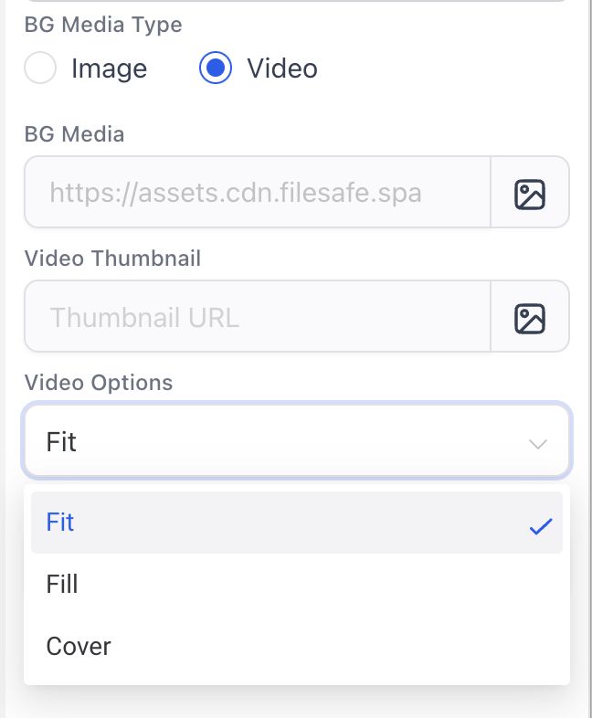Screen dimensions: 592x718
Task: Click the "BG Media Type" label
Action: point(103,25)
